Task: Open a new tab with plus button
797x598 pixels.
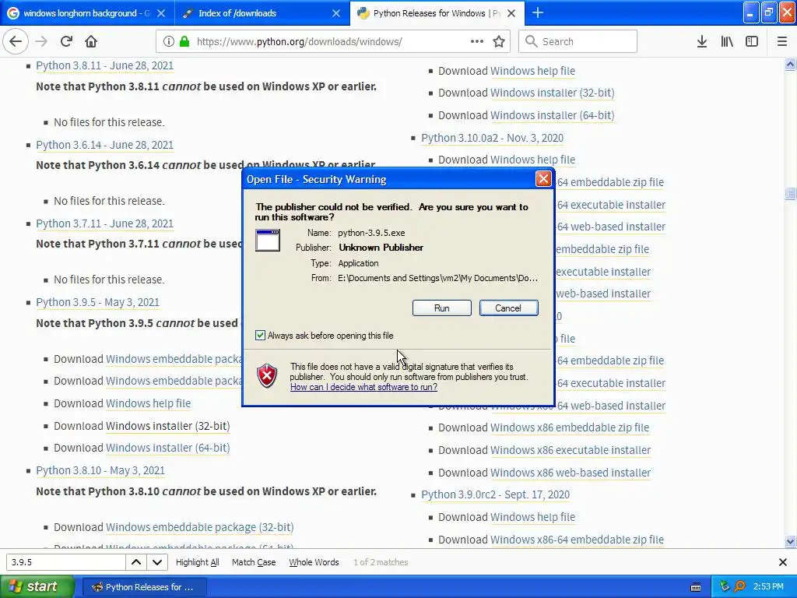Action: (538, 12)
